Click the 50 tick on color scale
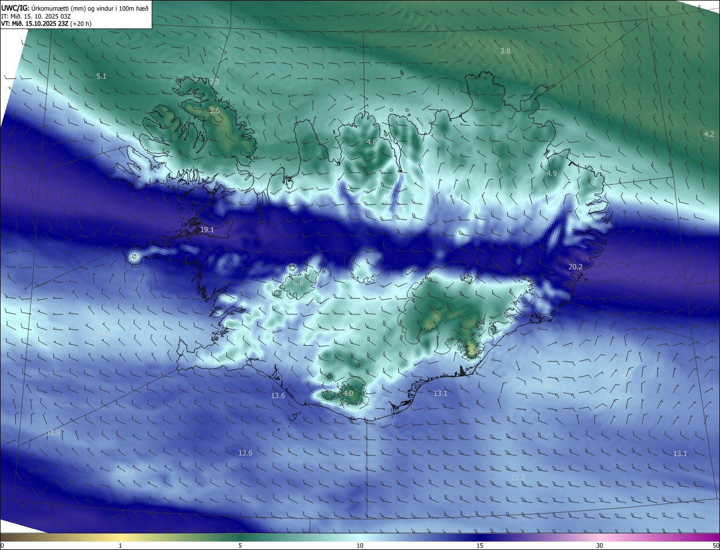The height and width of the screenshot is (550, 720). pyautogui.click(x=715, y=546)
